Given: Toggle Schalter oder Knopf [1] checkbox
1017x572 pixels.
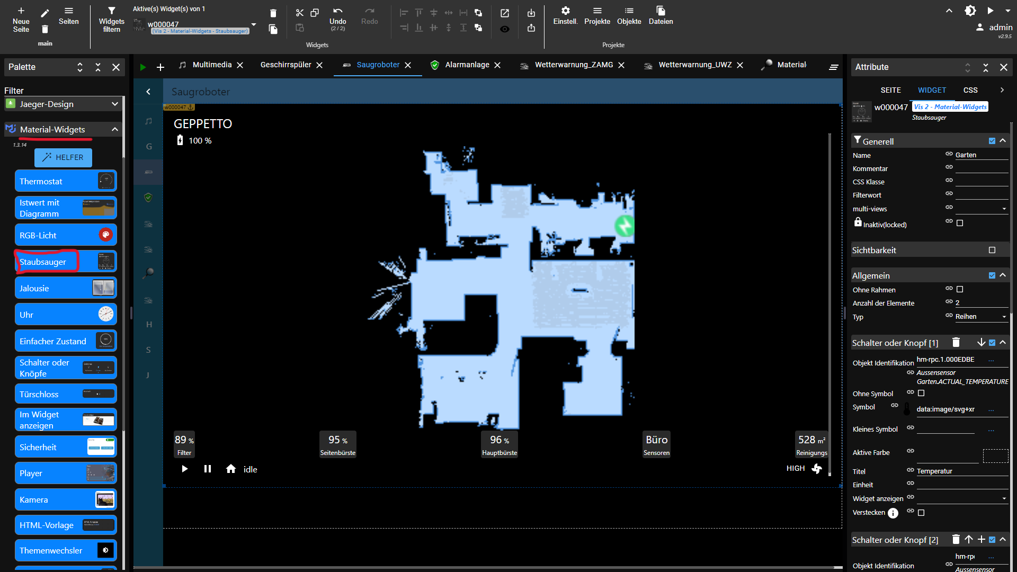Looking at the screenshot, I should [992, 343].
